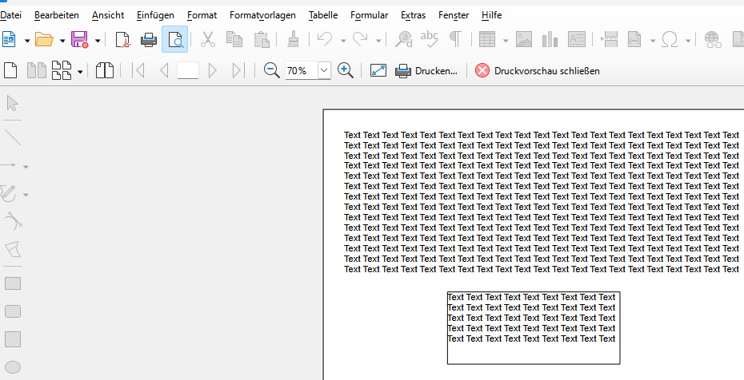This screenshot has height=380, width=744.
Task: Open the Datei menu
Action: pyautogui.click(x=11, y=15)
